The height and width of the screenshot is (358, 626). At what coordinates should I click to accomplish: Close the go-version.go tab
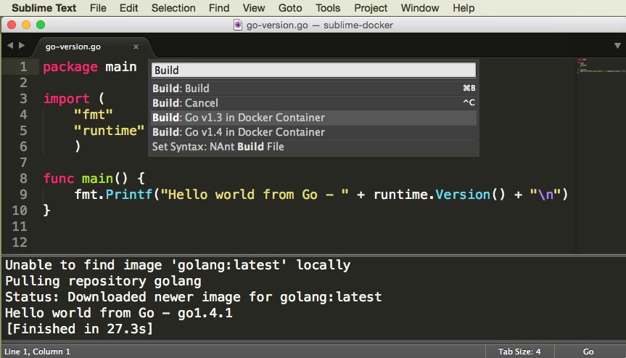[x=136, y=46]
